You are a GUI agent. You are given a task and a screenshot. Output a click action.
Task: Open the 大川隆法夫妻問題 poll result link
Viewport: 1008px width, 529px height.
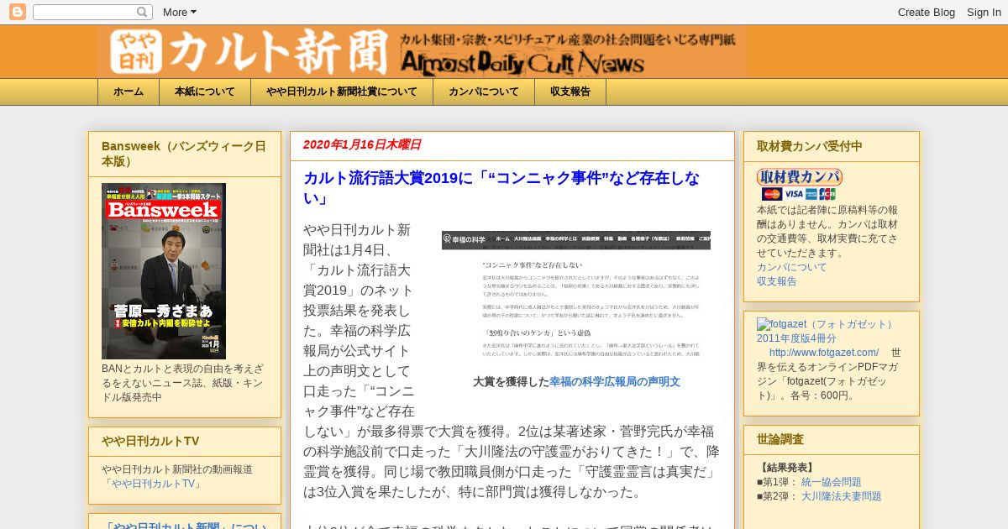click(x=842, y=496)
